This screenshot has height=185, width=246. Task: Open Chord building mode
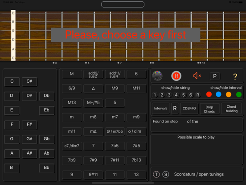click(231, 109)
